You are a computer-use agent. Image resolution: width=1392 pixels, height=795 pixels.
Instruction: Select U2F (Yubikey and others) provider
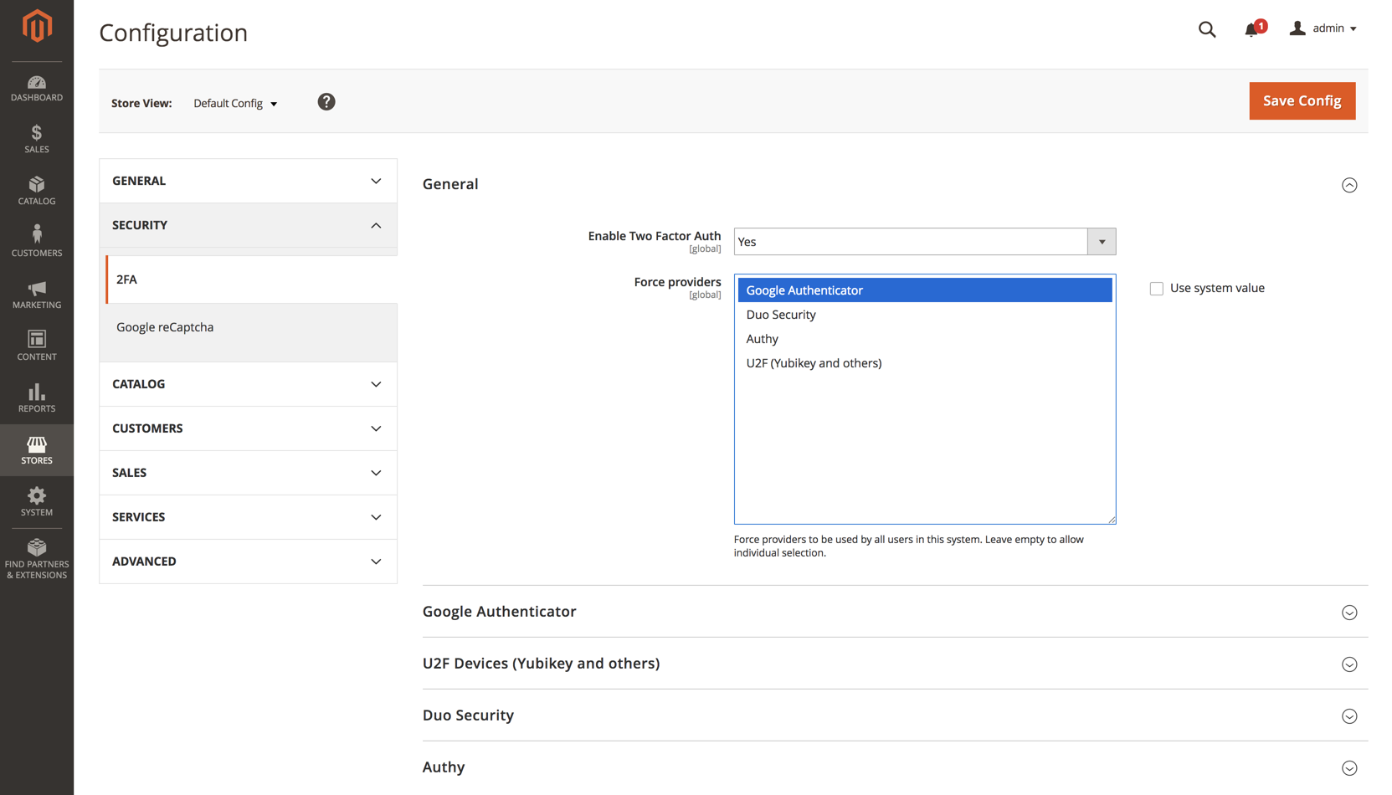tap(924, 363)
